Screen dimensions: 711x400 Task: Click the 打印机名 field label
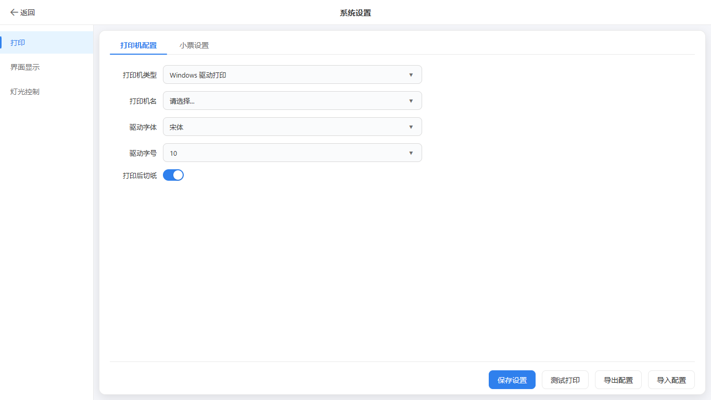pos(143,101)
